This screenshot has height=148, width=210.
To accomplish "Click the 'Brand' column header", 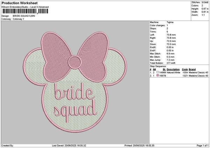I will pos(192,69).
